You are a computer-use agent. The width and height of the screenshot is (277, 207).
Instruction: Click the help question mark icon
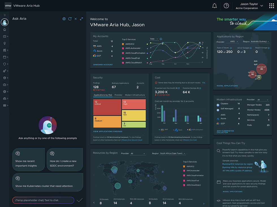pyautogui.click(x=226, y=6)
